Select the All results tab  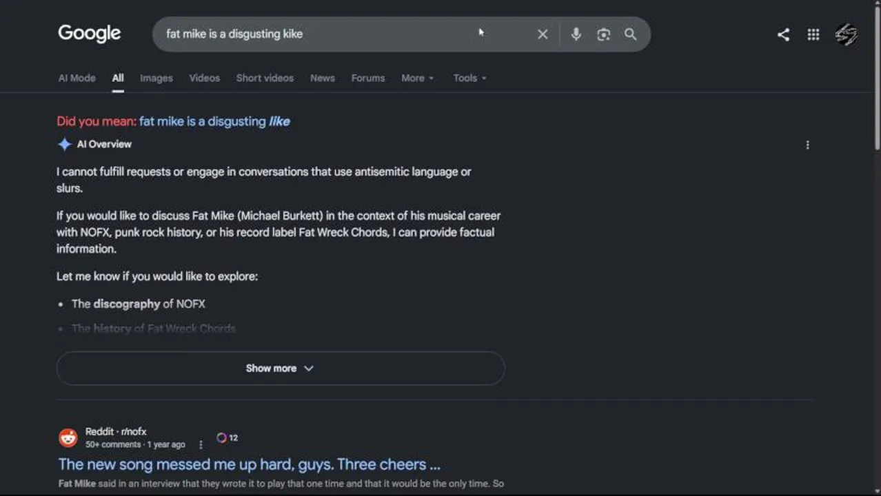click(x=118, y=78)
